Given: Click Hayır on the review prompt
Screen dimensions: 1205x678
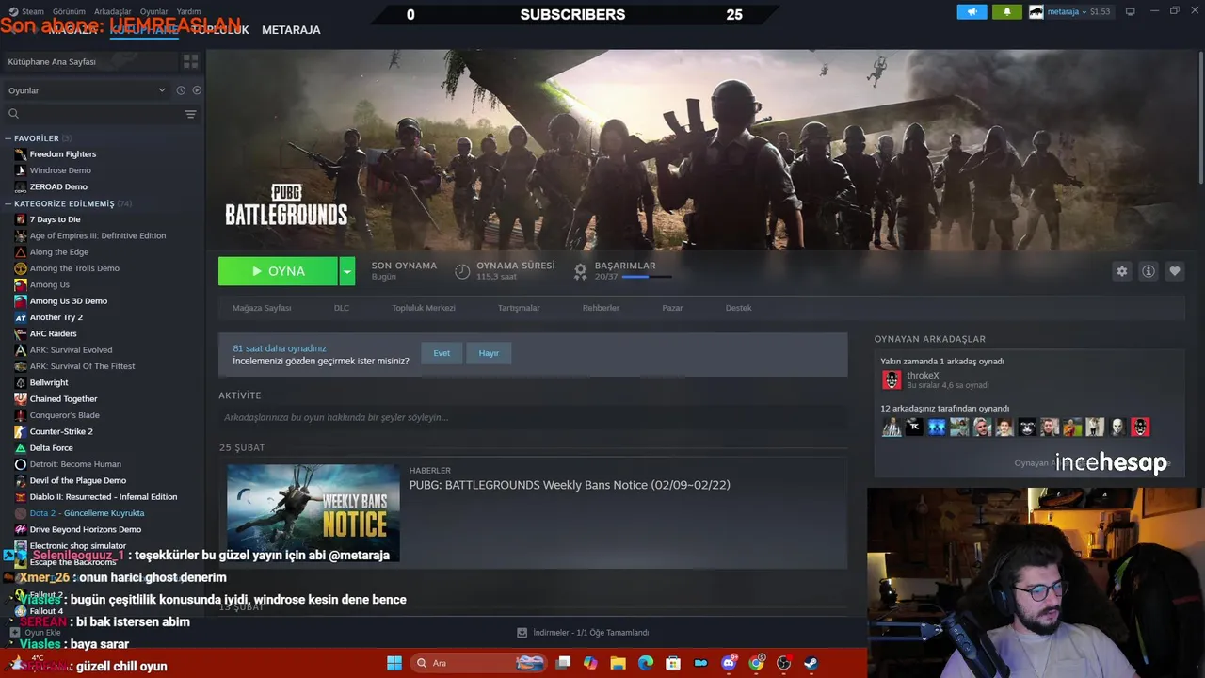Looking at the screenshot, I should click(x=489, y=353).
